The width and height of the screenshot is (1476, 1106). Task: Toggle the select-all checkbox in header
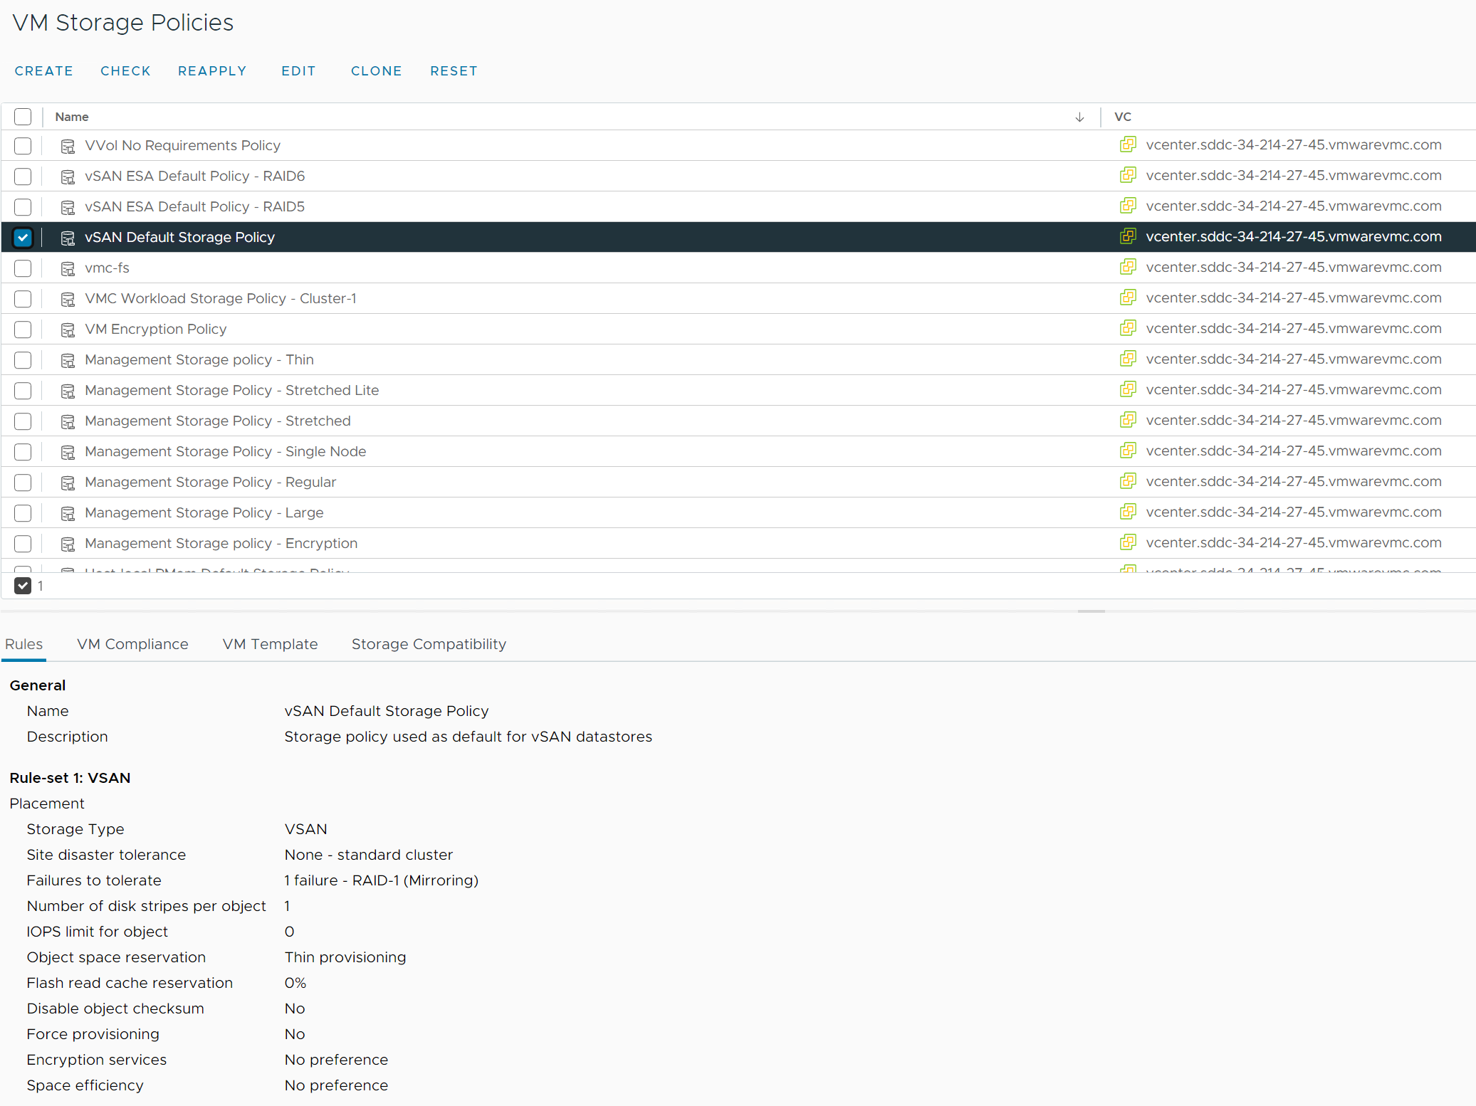[x=23, y=117]
